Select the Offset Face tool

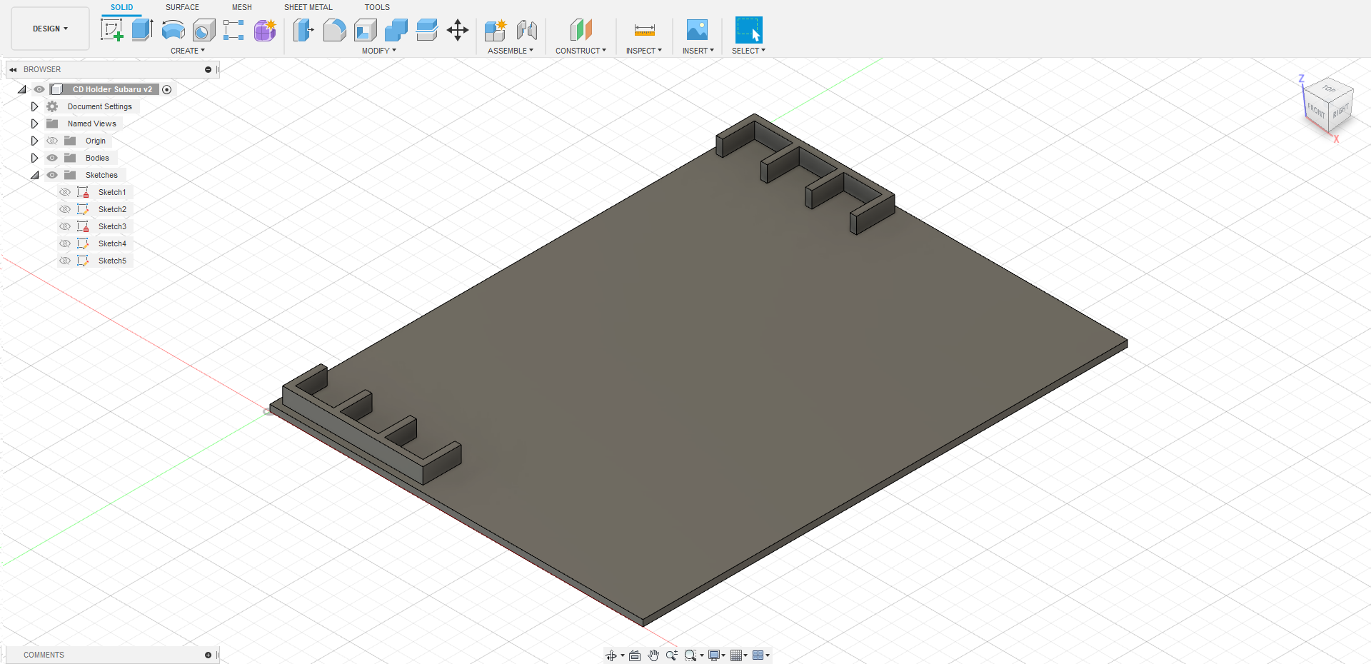pyautogui.click(x=427, y=30)
